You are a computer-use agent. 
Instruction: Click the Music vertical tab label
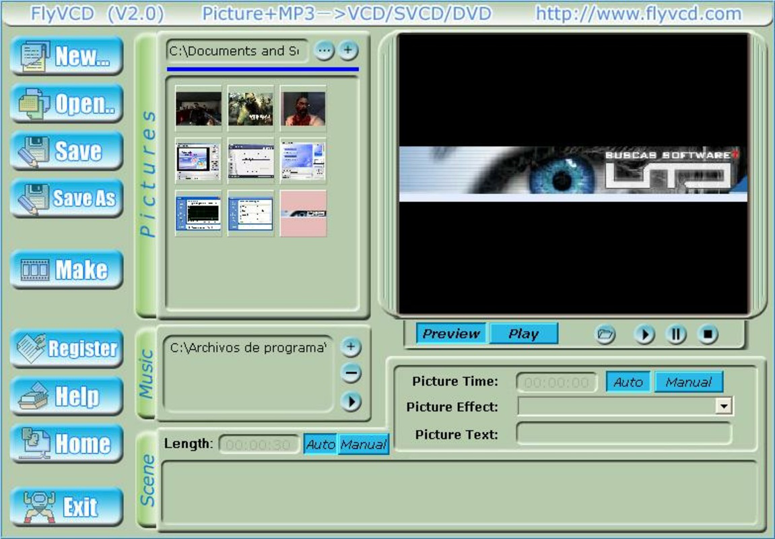click(146, 373)
